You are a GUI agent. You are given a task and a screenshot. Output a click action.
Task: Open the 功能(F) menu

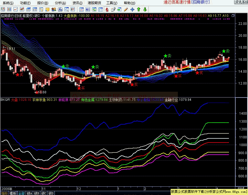(x=25, y=3)
